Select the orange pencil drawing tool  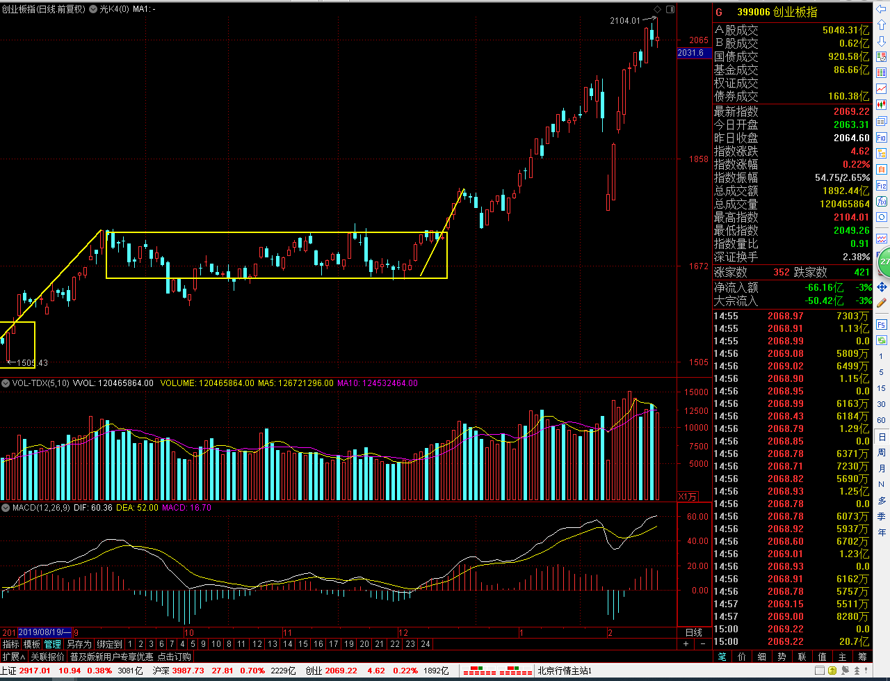pyautogui.click(x=882, y=302)
